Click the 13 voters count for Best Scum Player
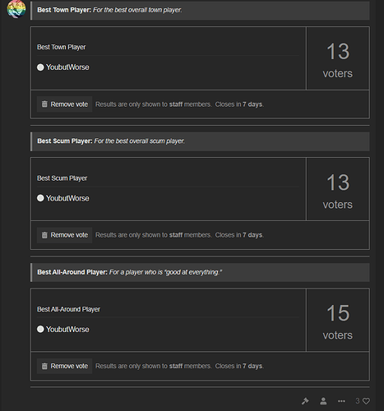Viewport: 384px width, 411px height. (338, 191)
